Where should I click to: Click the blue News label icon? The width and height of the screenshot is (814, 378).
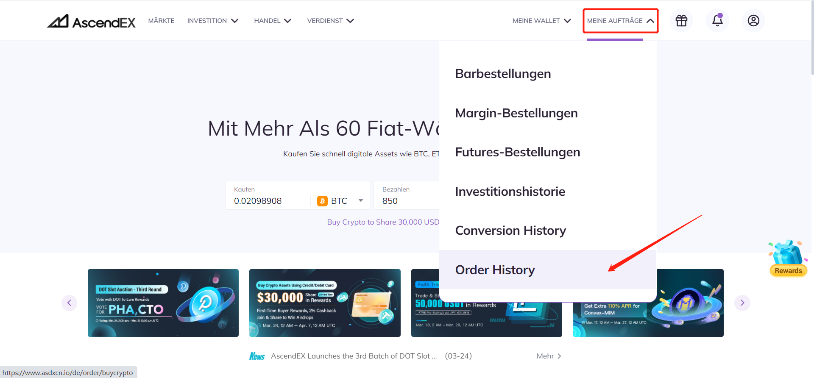[x=257, y=356]
